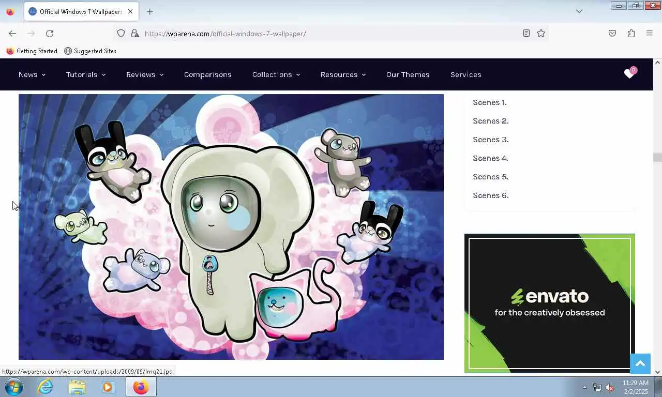Viewport: 662px width, 397px height.
Task: Expand the Collections menu
Action: (x=276, y=74)
